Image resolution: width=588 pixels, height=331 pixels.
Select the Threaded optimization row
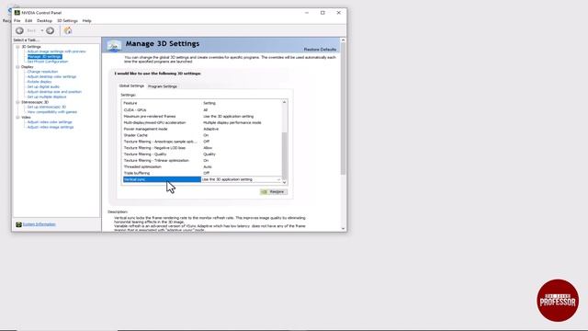click(x=202, y=167)
